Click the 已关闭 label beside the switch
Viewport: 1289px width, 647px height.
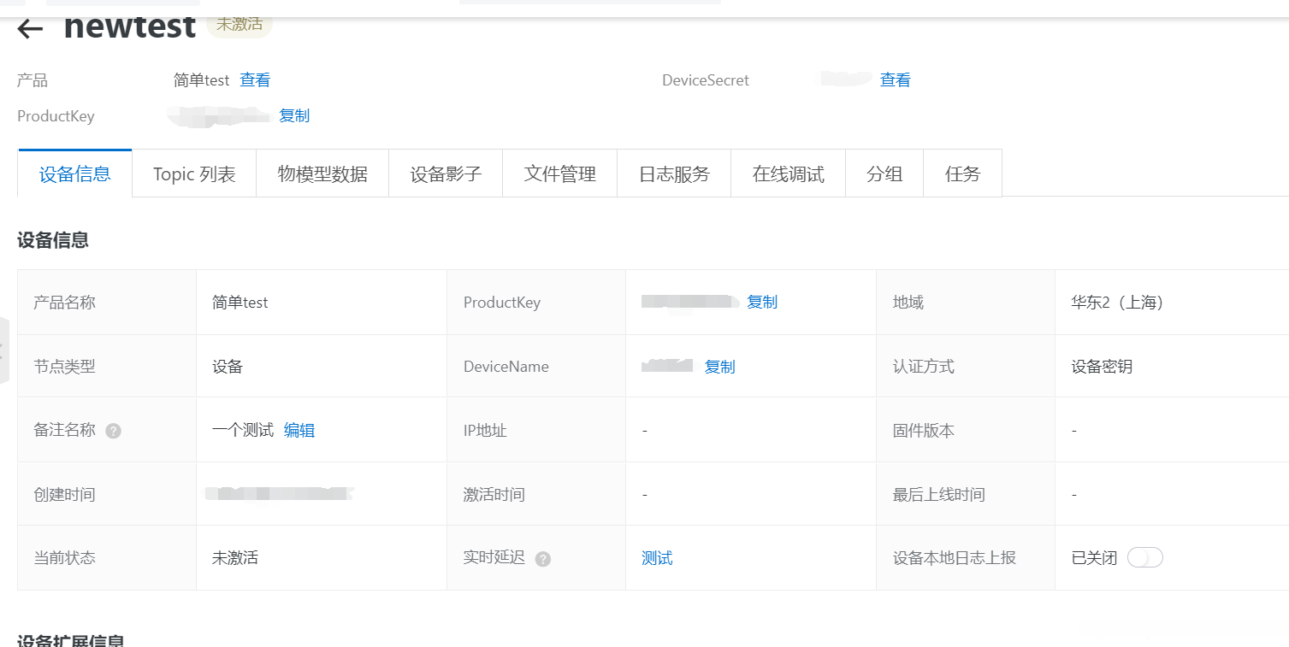click(x=1094, y=559)
